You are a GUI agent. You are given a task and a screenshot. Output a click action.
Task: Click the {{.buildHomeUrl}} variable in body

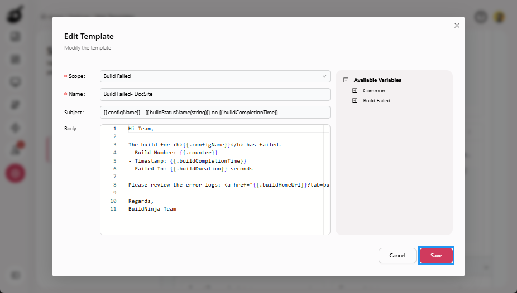[x=280, y=185]
